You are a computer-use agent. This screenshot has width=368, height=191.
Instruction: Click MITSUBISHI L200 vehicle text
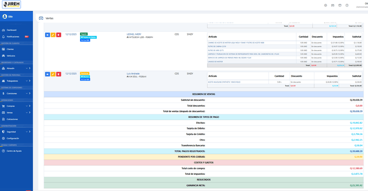tap(141, 37)
